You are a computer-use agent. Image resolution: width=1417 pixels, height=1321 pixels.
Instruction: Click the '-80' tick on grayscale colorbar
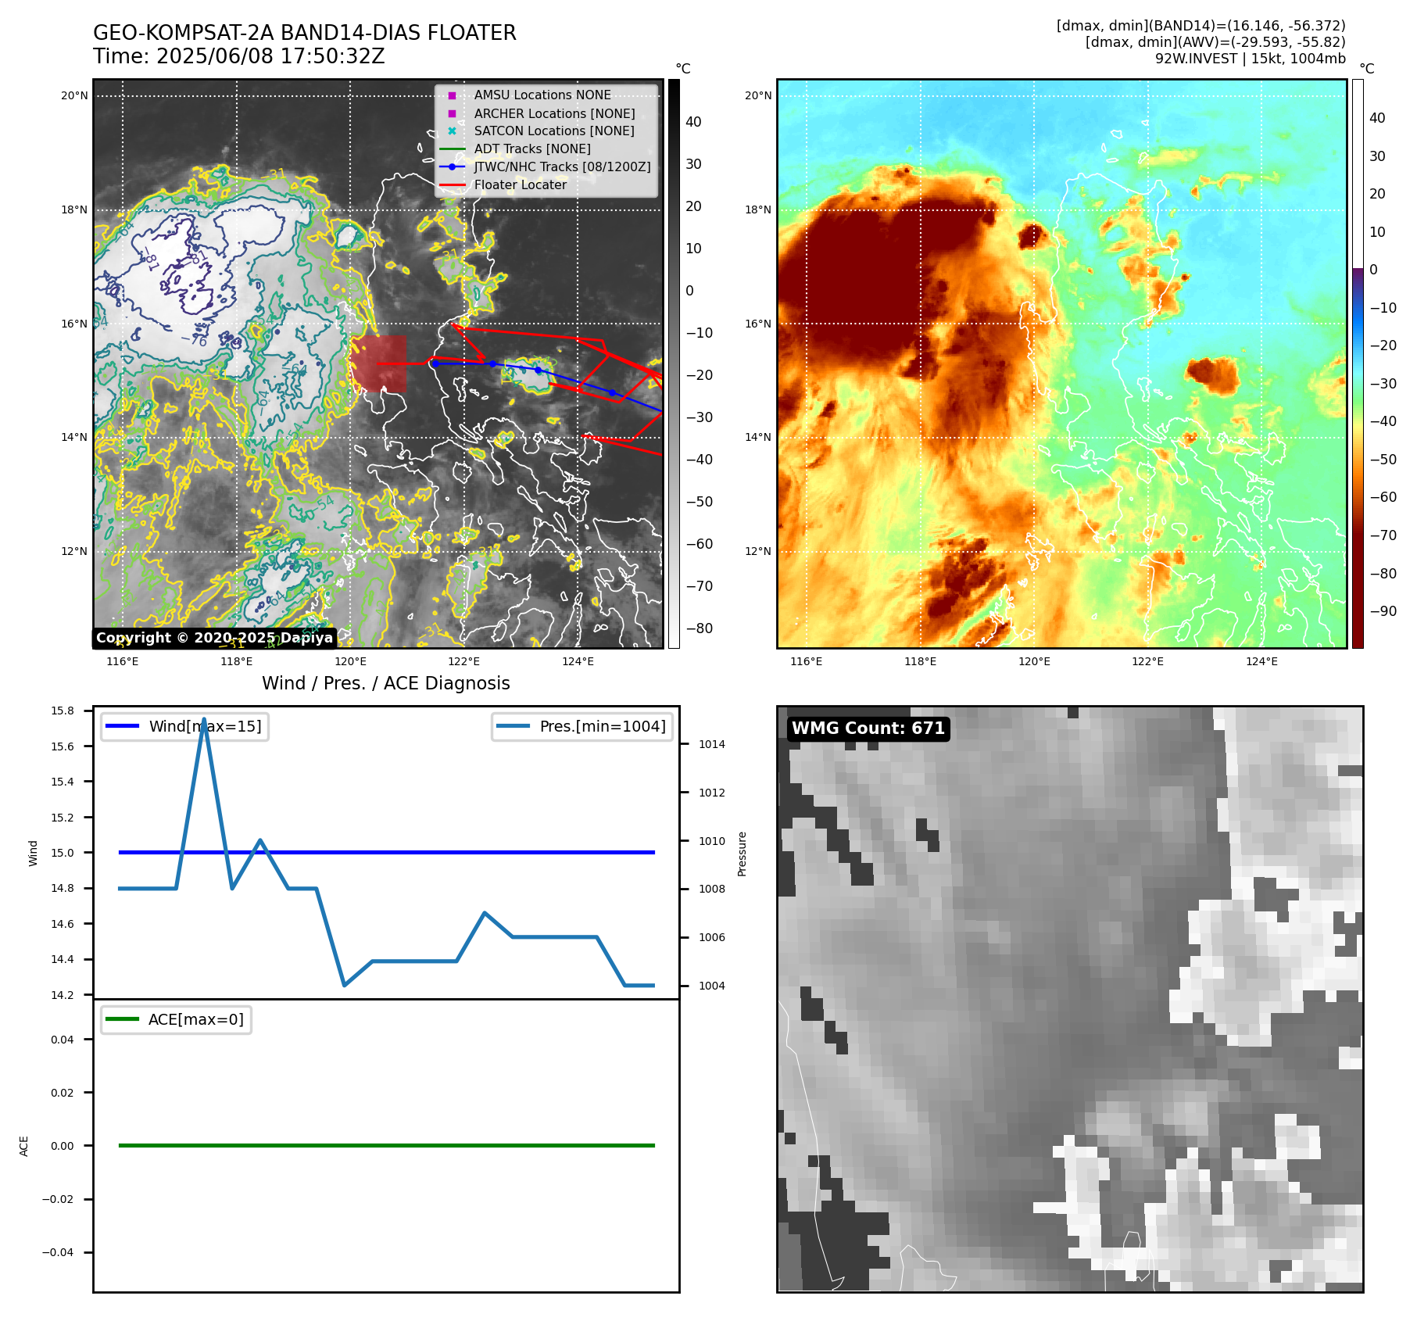(700, 629)
